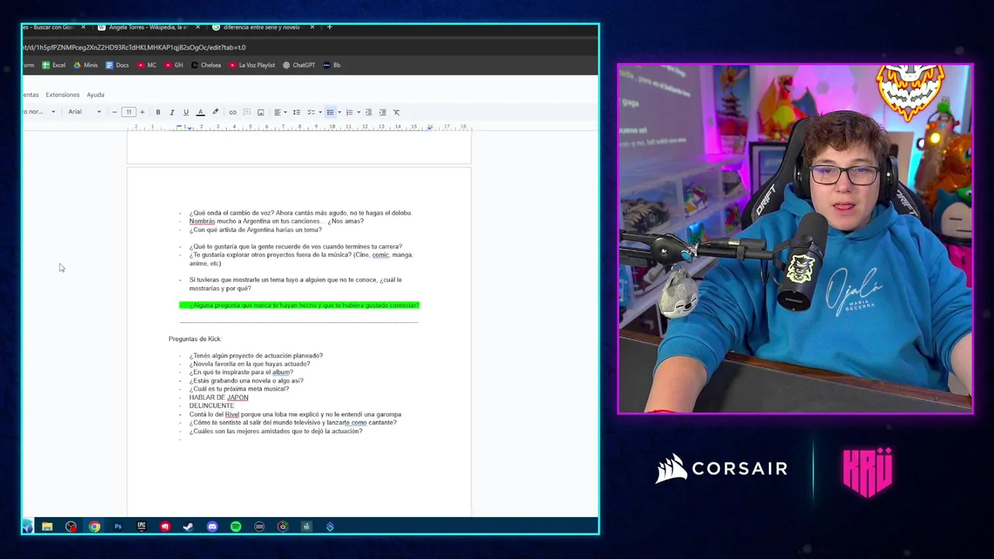Expand the bulleted list style arrow
994x559 pixels.
click(x=339, y=112)
